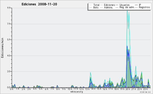Image resolution: width=153 pixels, height=94 pixels.
Task: Click the 4.0 gridline label on y-axis
Action: pyautogui.click(x=9, y=56)
